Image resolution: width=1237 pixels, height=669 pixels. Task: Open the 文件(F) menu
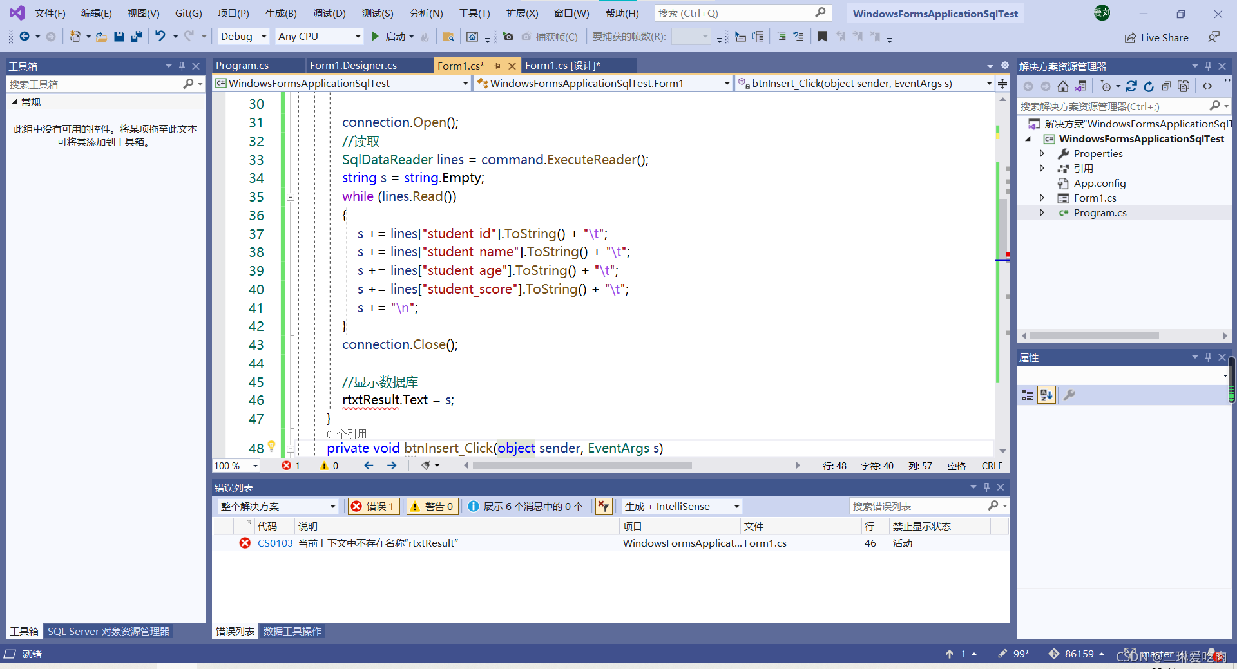click(x=50, y=13)
